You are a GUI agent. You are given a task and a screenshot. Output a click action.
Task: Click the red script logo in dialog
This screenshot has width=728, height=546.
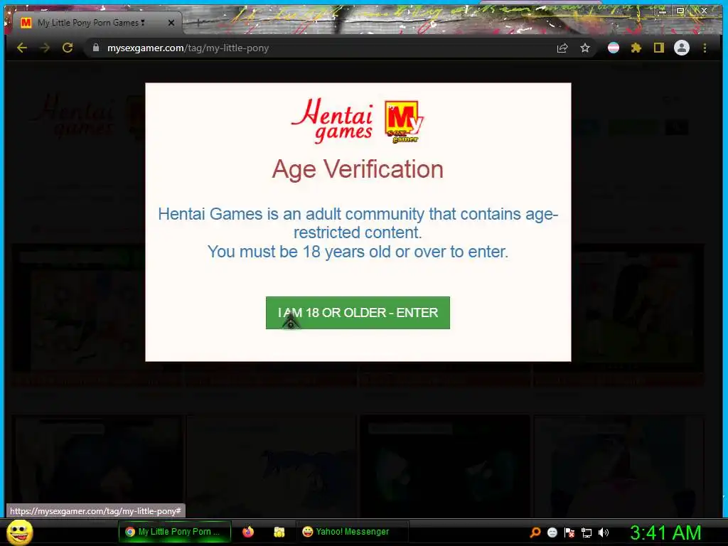tap(333, 121)
